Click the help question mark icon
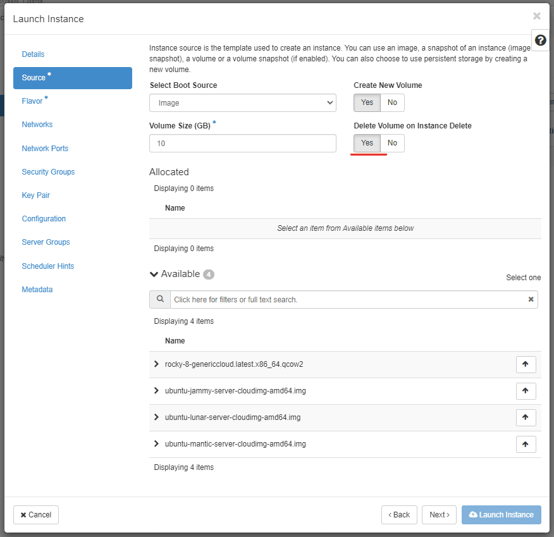The image size is (554, 537). coord(540,40)
